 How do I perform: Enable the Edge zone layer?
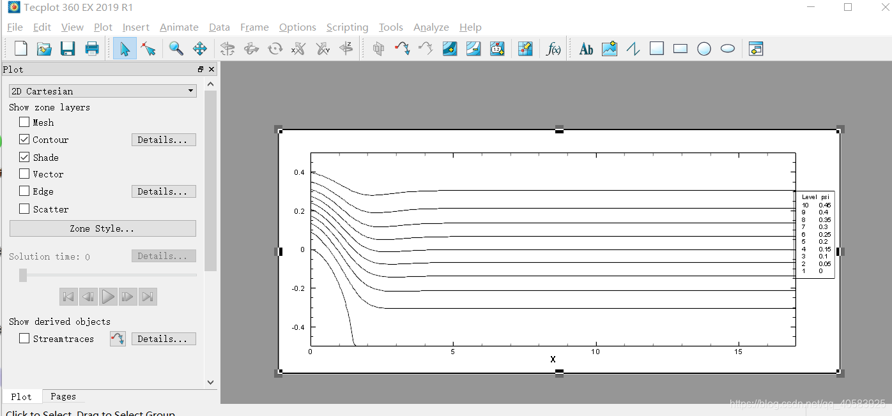(x=24, y=191)
